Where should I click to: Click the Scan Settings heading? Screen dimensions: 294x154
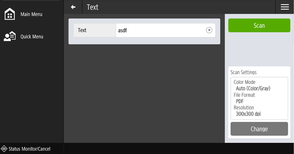(x=244, y=72)
